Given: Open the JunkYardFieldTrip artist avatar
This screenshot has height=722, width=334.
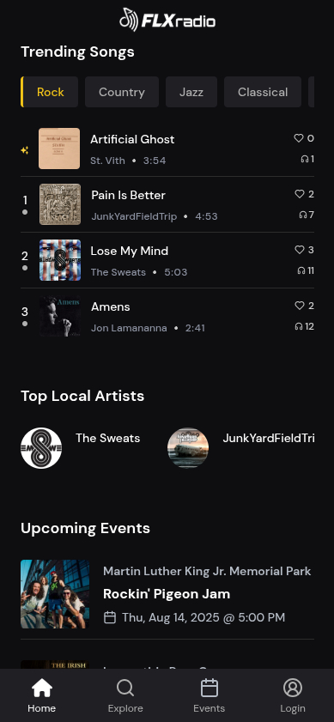Looking at the screenshot, I should 188,448.
